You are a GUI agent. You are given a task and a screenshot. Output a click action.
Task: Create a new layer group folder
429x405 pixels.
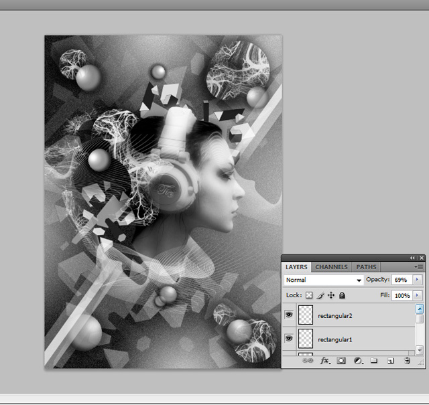coord(374,360)
